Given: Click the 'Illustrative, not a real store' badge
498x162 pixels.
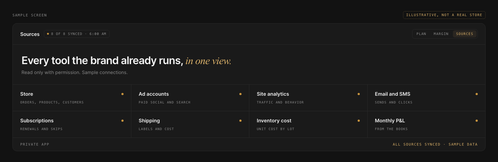Looking at the screenshot, I should click(x=444, y=15).
